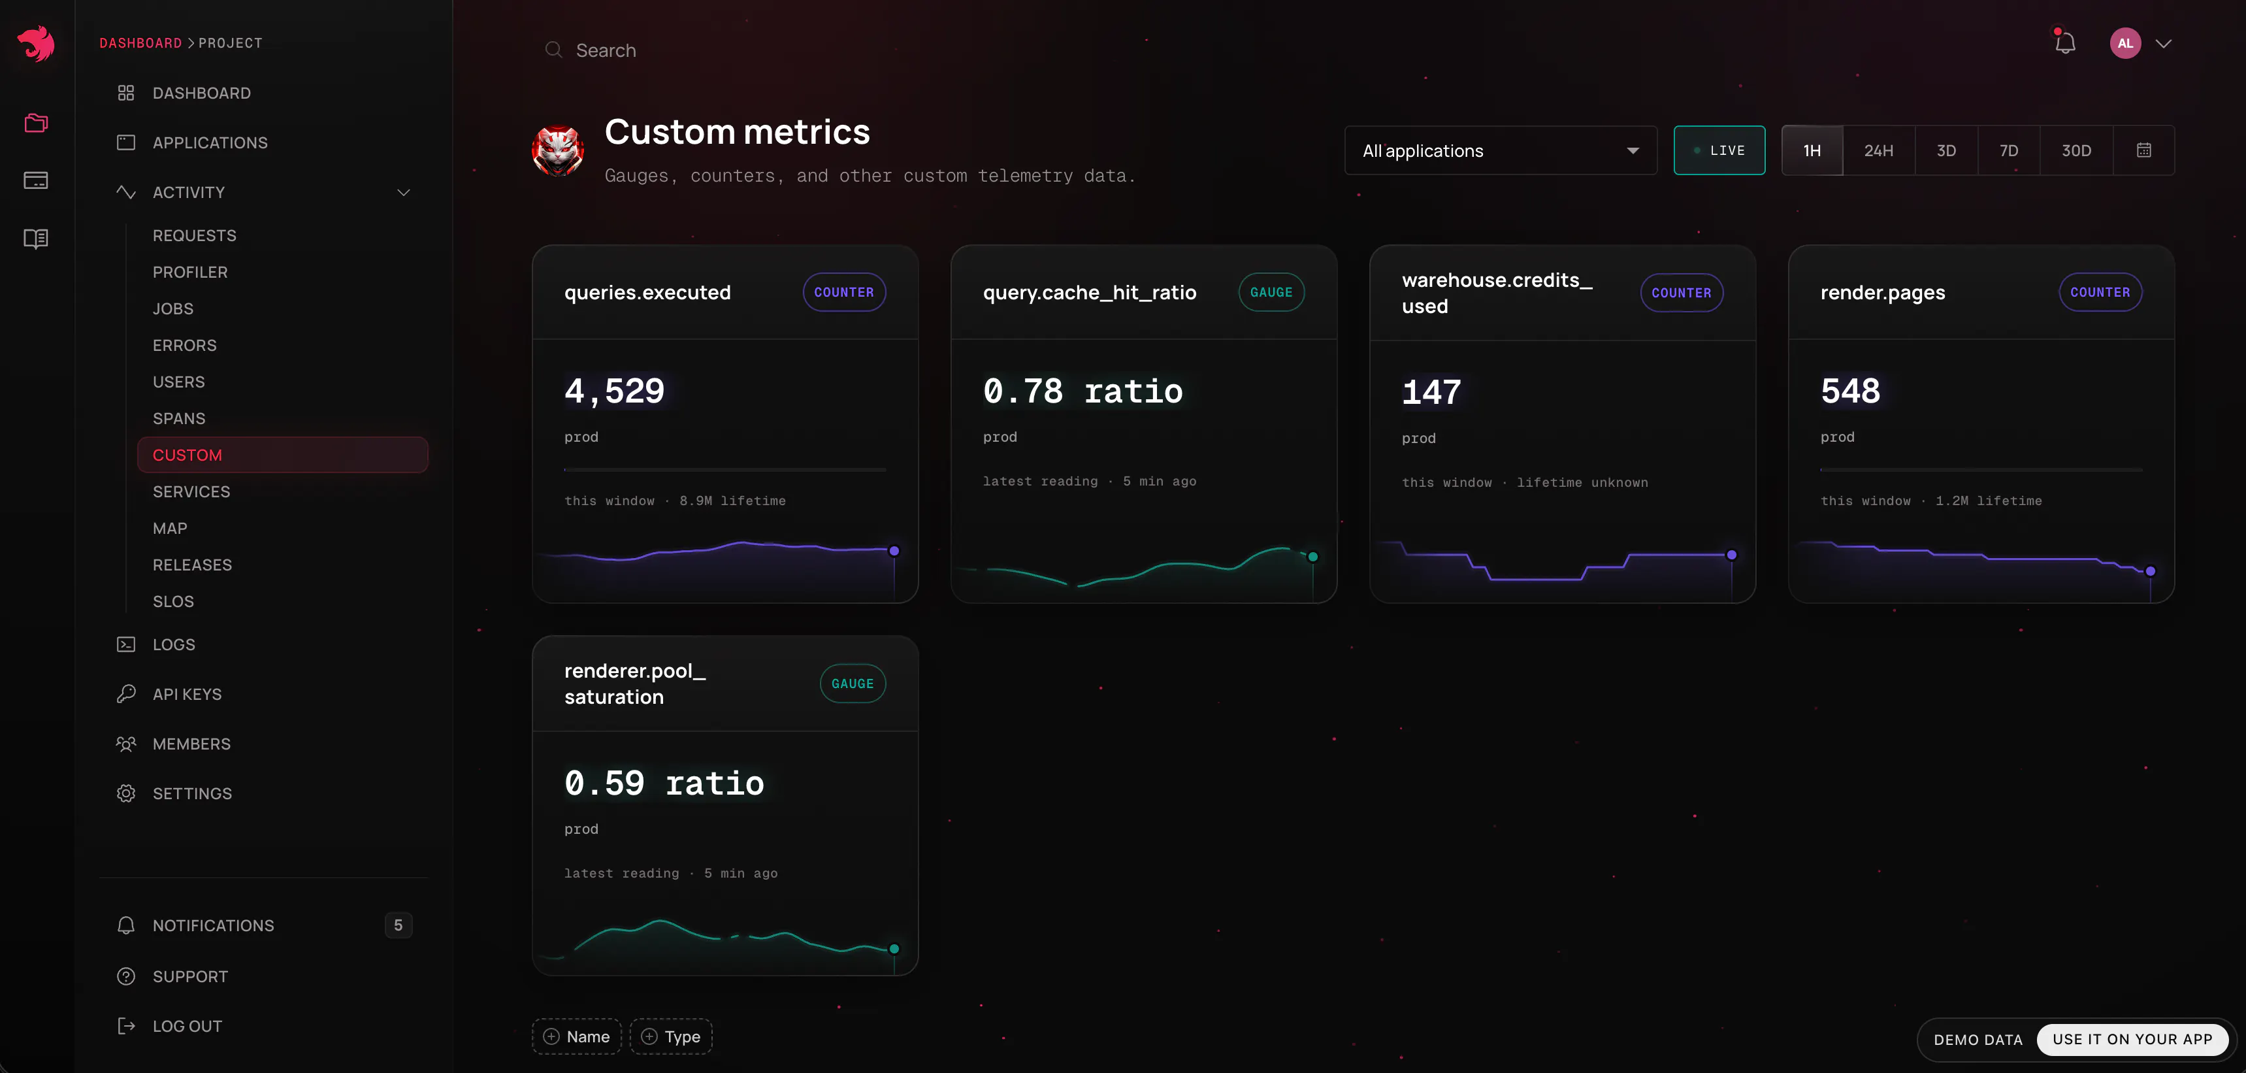The image size is (2246, 1073).
Task: Click the Log Out arrow icon
Action: [127, 1026]
